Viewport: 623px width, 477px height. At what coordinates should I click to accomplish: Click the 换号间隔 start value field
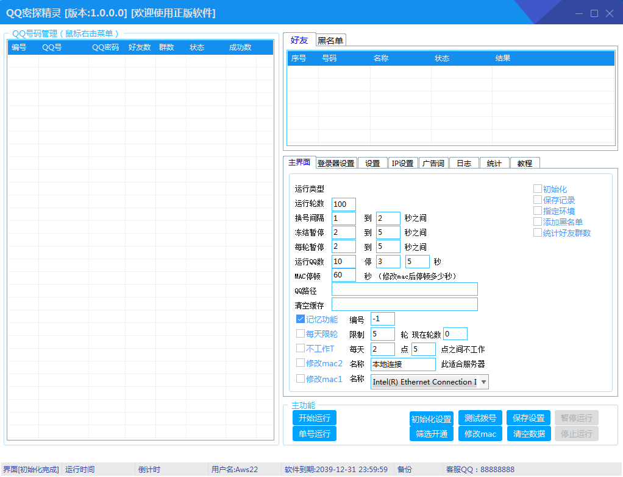344,218
